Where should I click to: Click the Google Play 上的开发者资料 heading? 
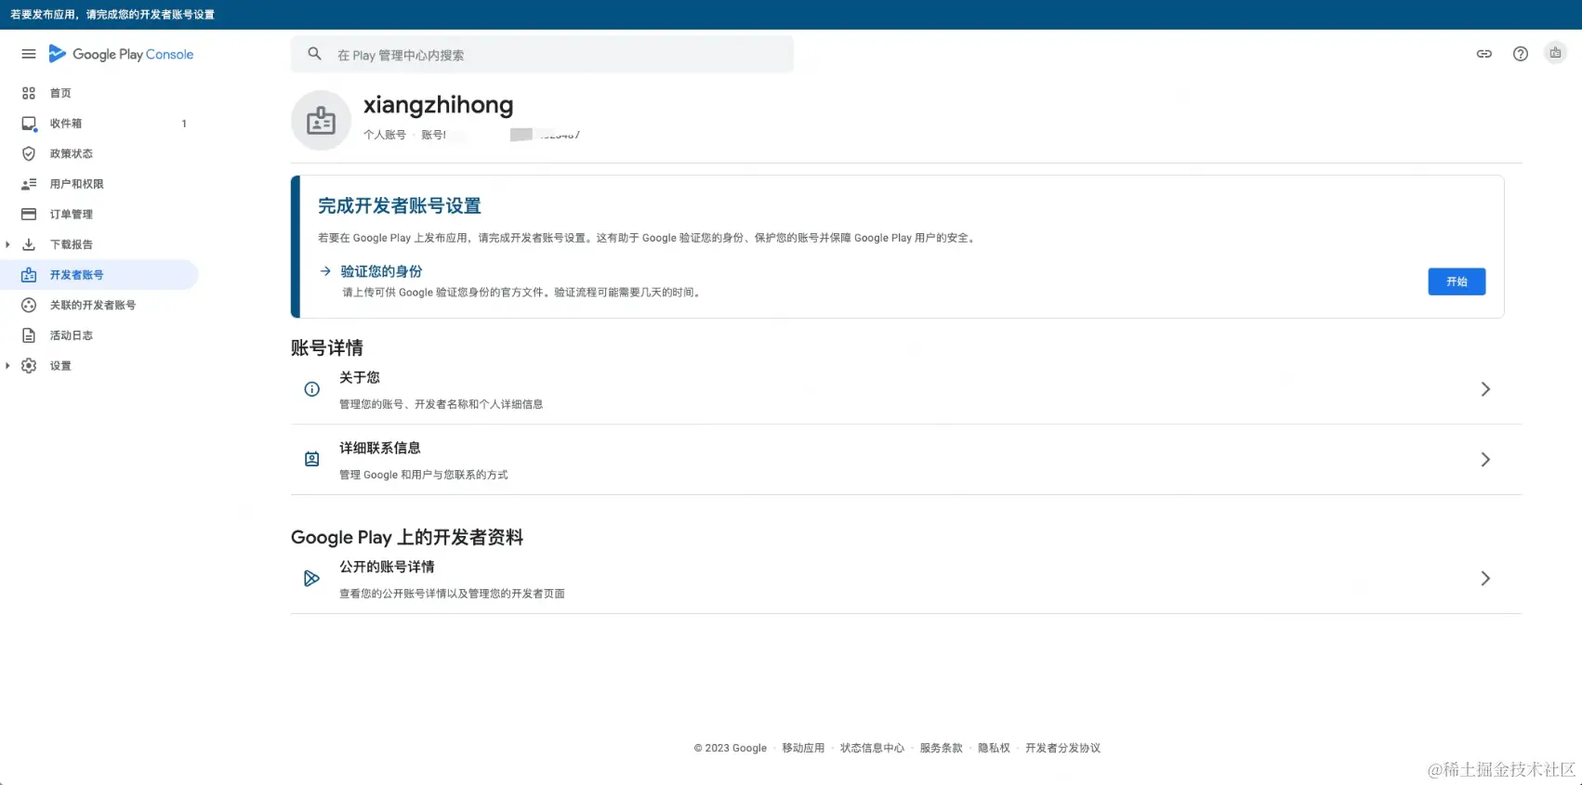click(x=407, y=537)
